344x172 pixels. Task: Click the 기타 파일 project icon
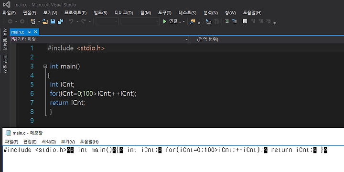pyautogui.click(x=14, y=39)
